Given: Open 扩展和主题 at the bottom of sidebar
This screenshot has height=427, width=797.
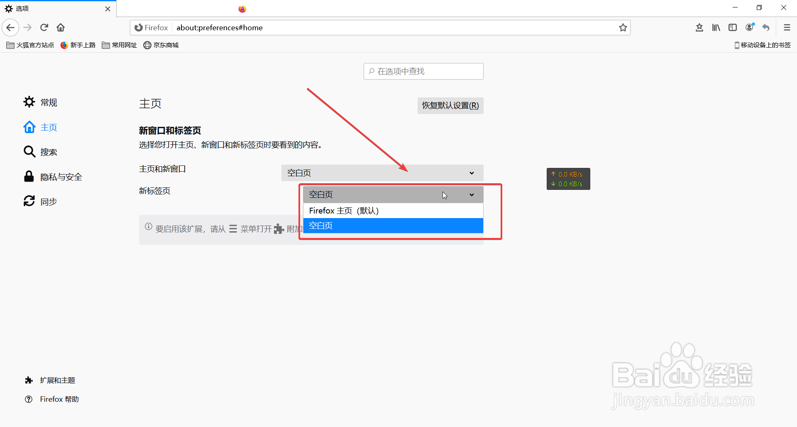Looking at the screenshot, I should (x=50, y=380).
